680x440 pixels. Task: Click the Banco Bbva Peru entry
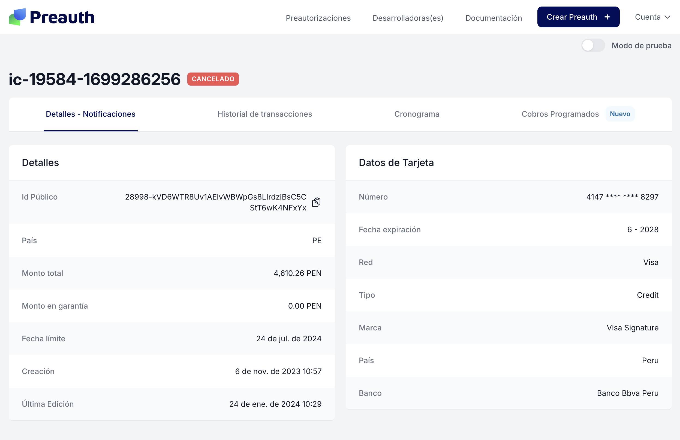(627, 393)
